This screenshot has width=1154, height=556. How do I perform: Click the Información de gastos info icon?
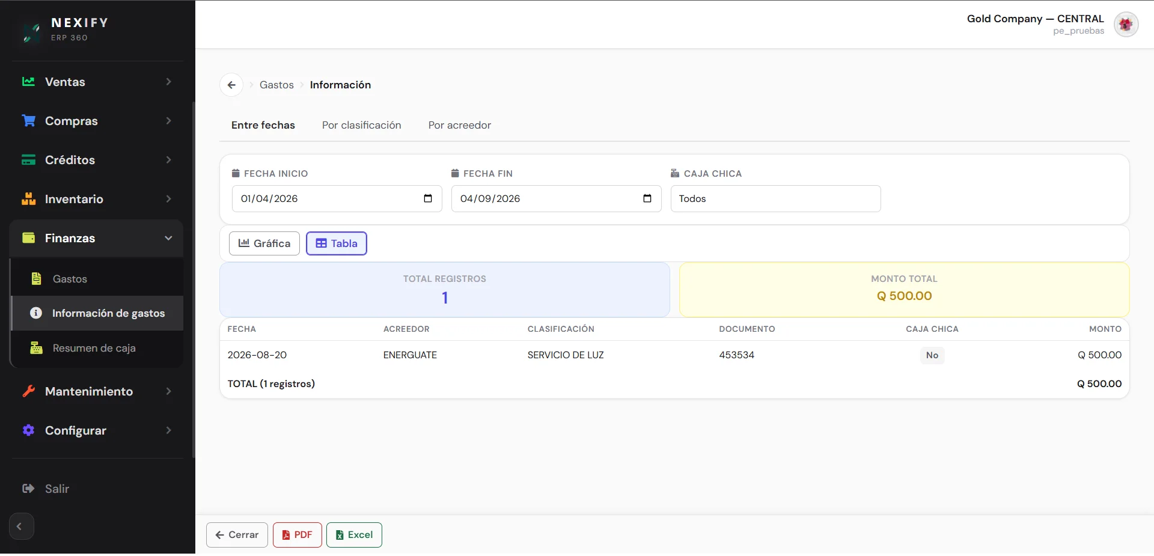[x=36, y=313]
